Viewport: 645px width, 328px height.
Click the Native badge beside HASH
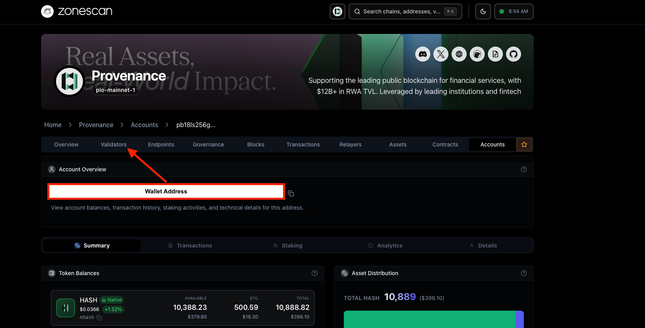click(x=112, y=300)
